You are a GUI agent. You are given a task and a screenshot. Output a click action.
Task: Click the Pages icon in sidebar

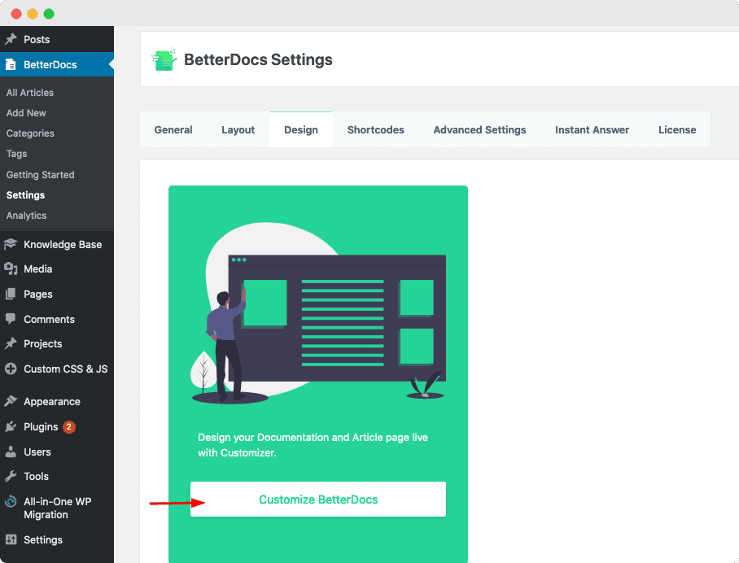click(x=11, y=294)
